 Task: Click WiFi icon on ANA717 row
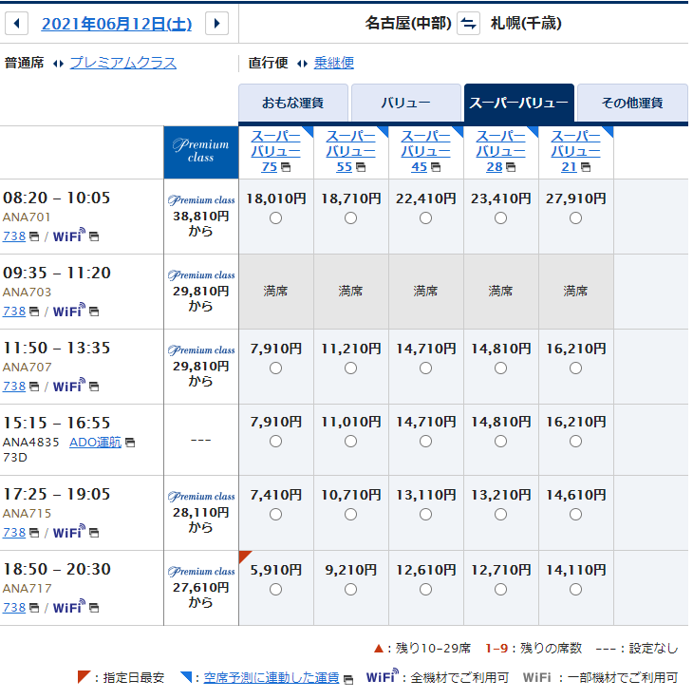(69, 606)
